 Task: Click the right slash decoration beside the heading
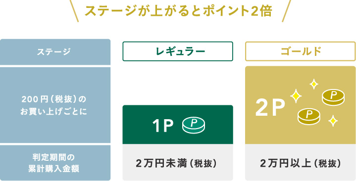coord(286,11)
